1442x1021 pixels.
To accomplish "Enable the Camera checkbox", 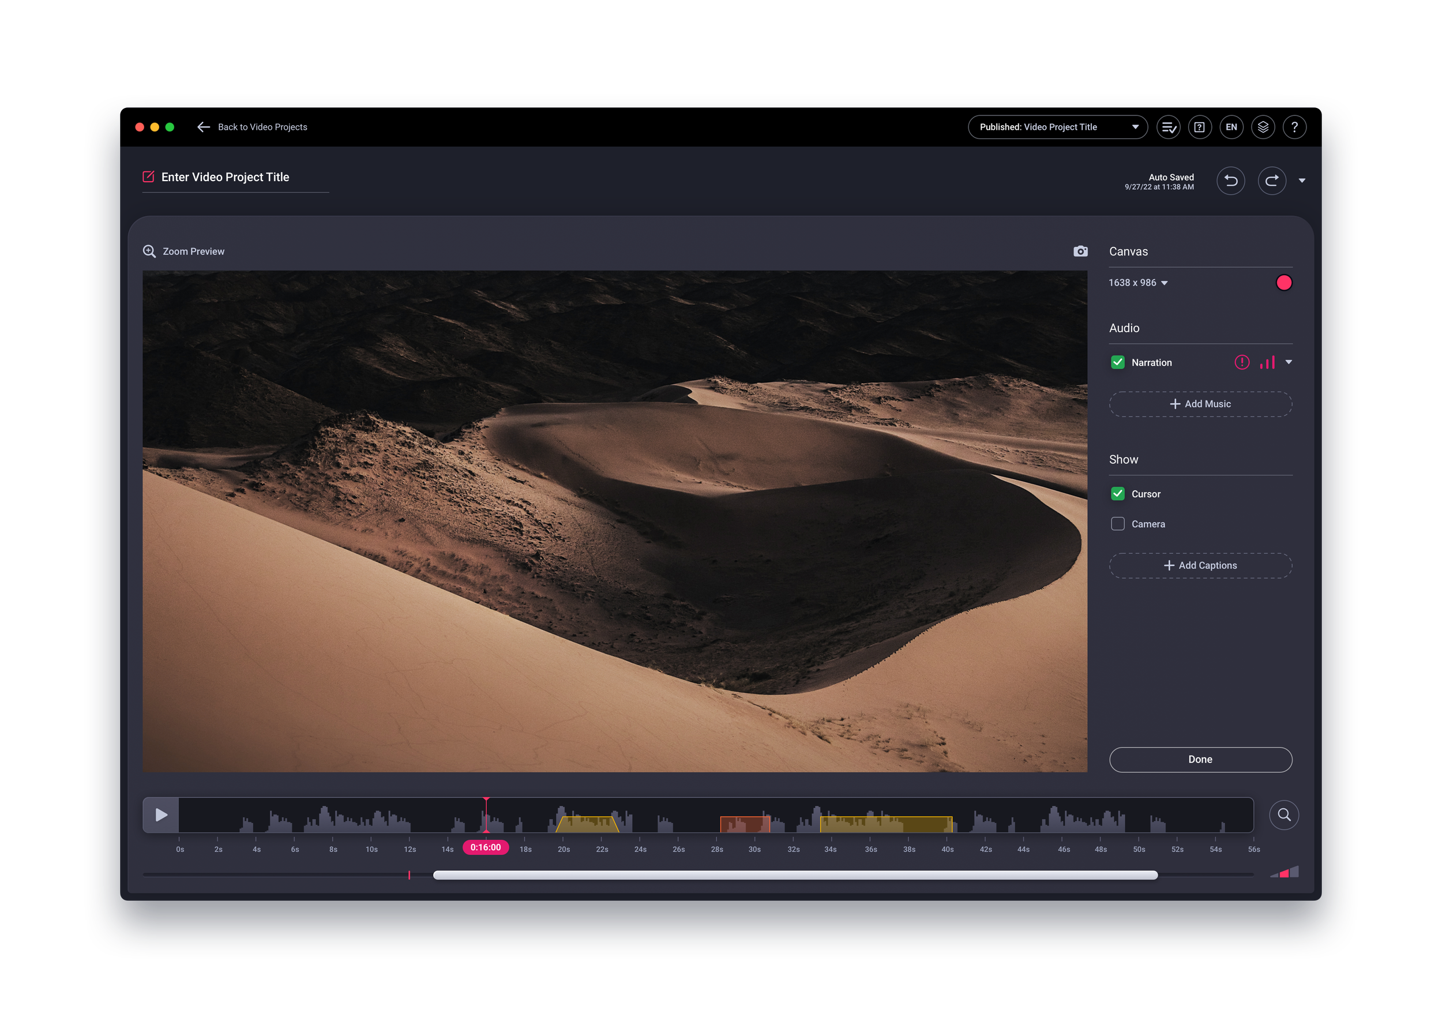I will (x=1118, y=523).
